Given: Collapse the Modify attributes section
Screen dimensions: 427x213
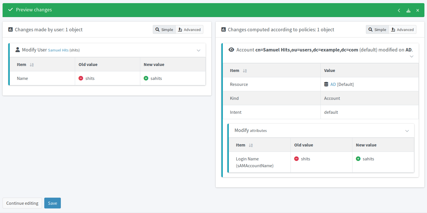Looking at the screenshot, I should (407, 131).
